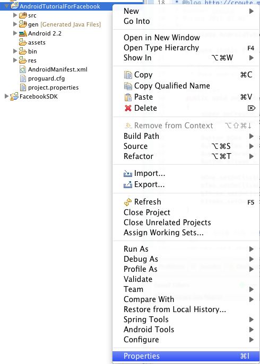Click the Remove from Context icon
Image resolution: width=260 pixels, height=364 pixels.
click(128, 126)
